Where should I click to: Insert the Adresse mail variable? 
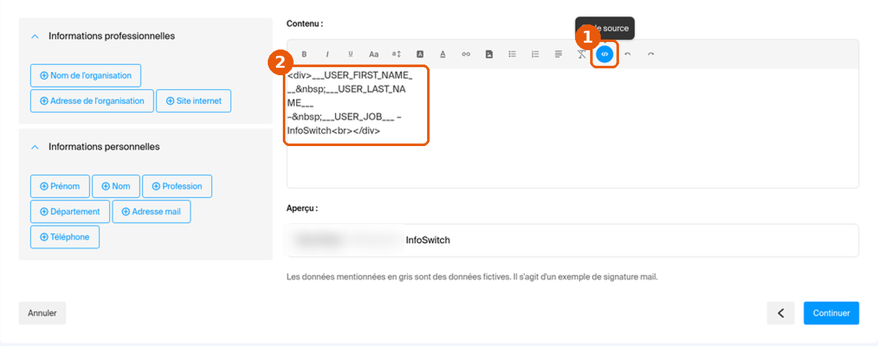pos(151,212)
